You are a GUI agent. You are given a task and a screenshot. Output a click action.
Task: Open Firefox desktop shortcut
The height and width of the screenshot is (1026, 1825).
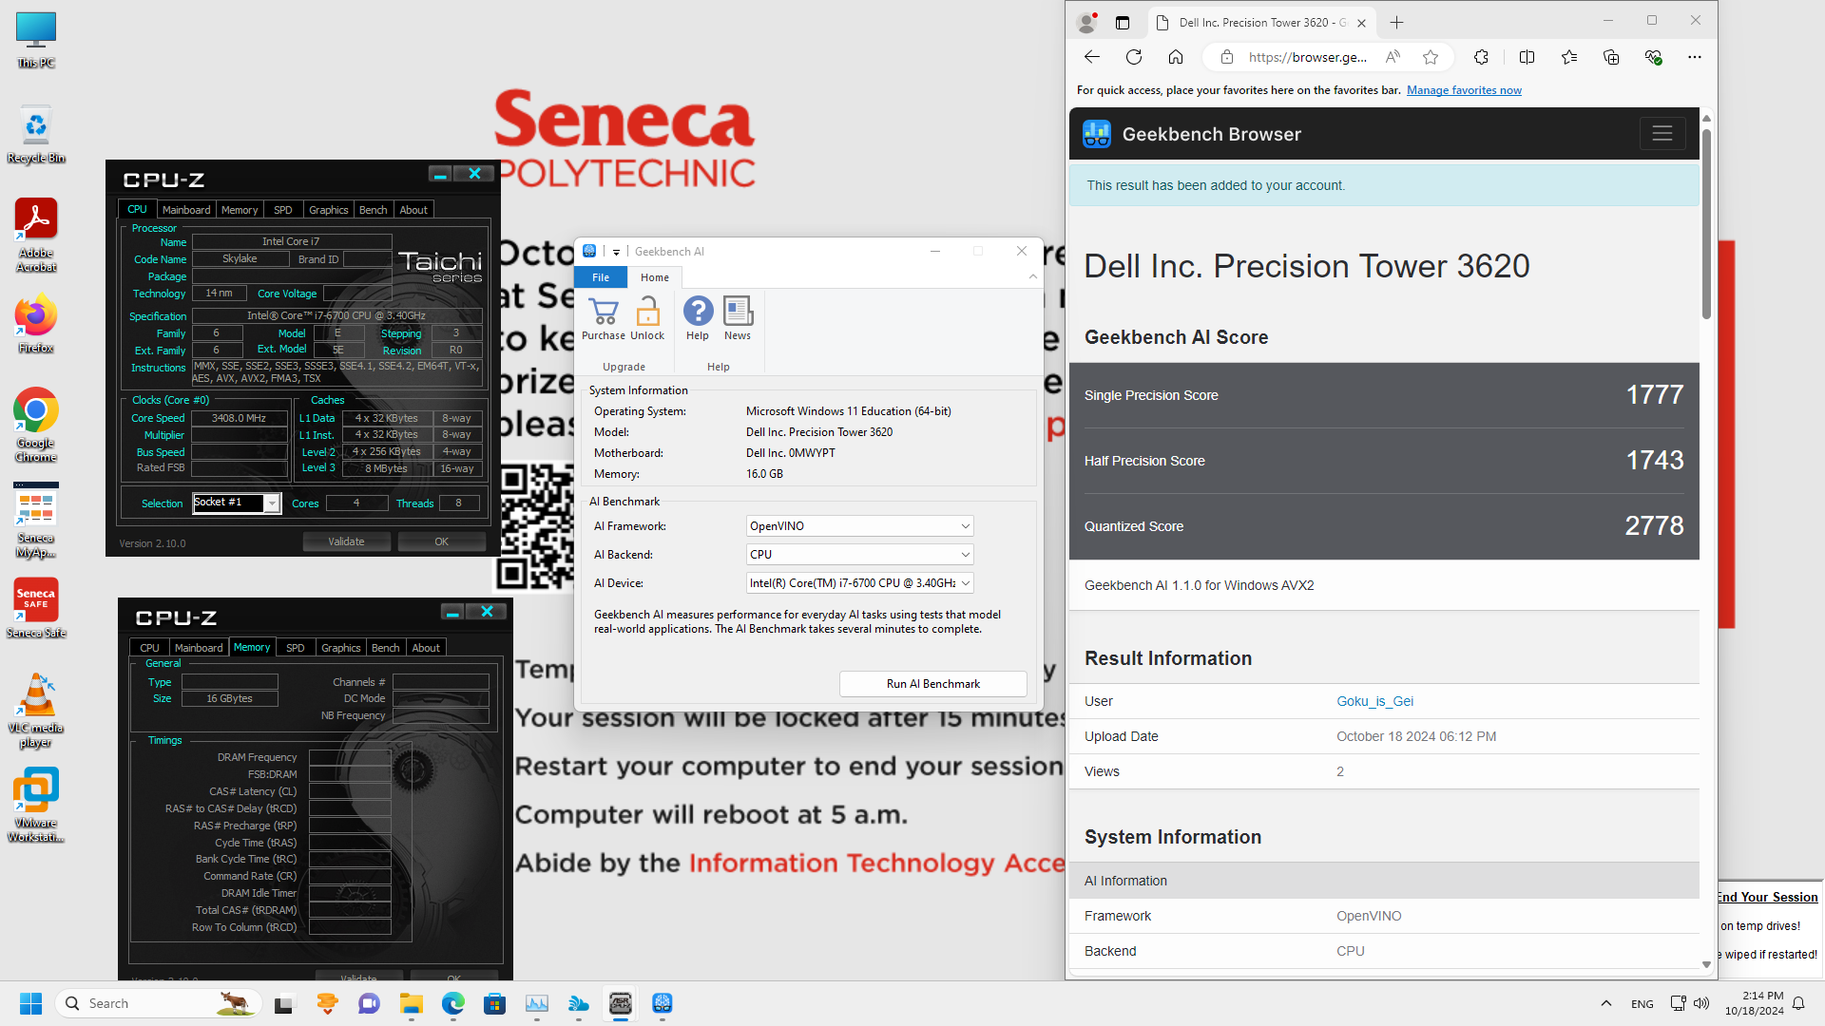pos(36,325)
